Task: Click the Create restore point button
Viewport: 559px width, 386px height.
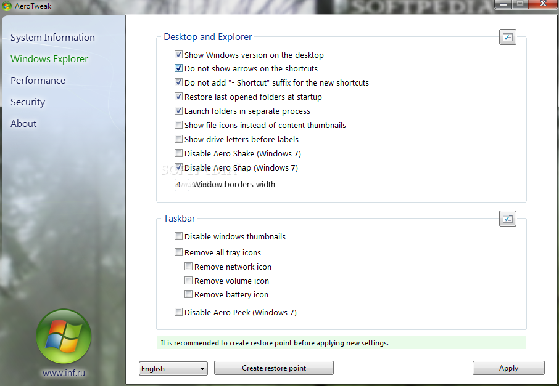Action: pyautogui.click(x=274, y=368)
